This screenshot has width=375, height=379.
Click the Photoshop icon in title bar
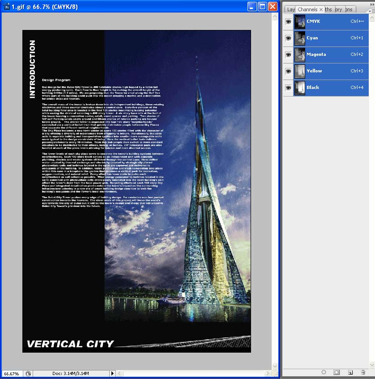pos(7,7)
